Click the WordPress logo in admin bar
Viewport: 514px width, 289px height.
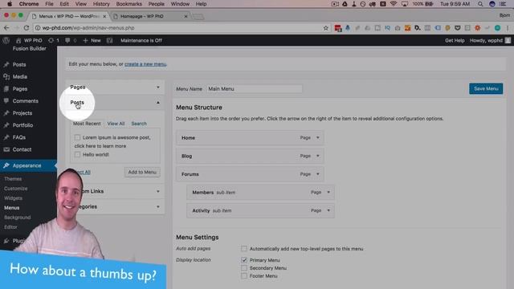pyautogui.click(x=6, y=40)
